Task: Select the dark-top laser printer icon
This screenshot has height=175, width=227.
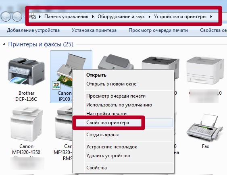Action: click(x=160, y=63)
